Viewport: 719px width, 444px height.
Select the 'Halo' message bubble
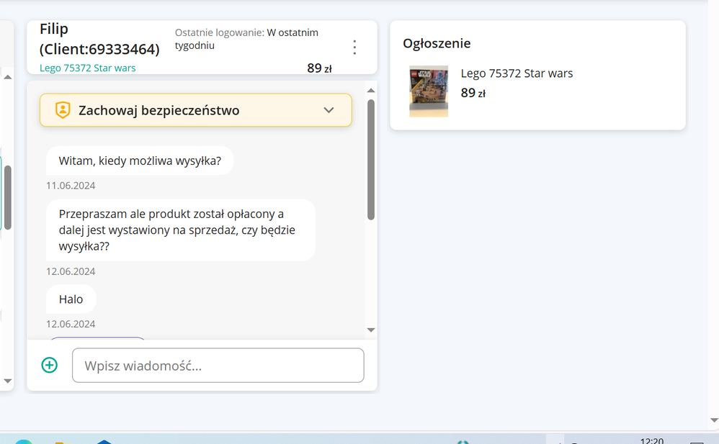[71, 299]
